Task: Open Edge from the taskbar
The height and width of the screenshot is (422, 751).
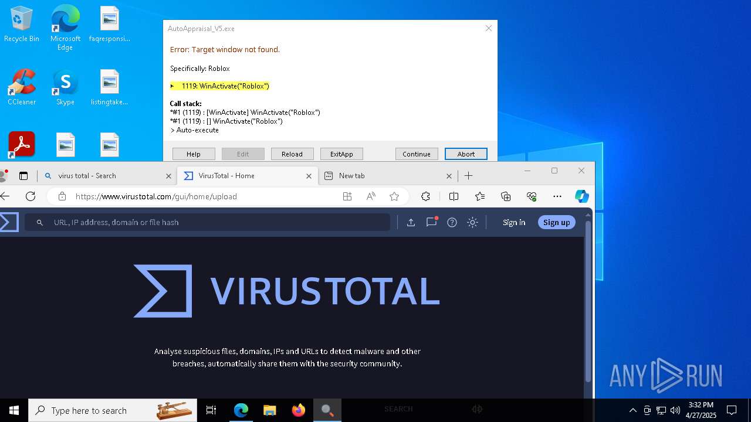Action: (x=241, y=410)
